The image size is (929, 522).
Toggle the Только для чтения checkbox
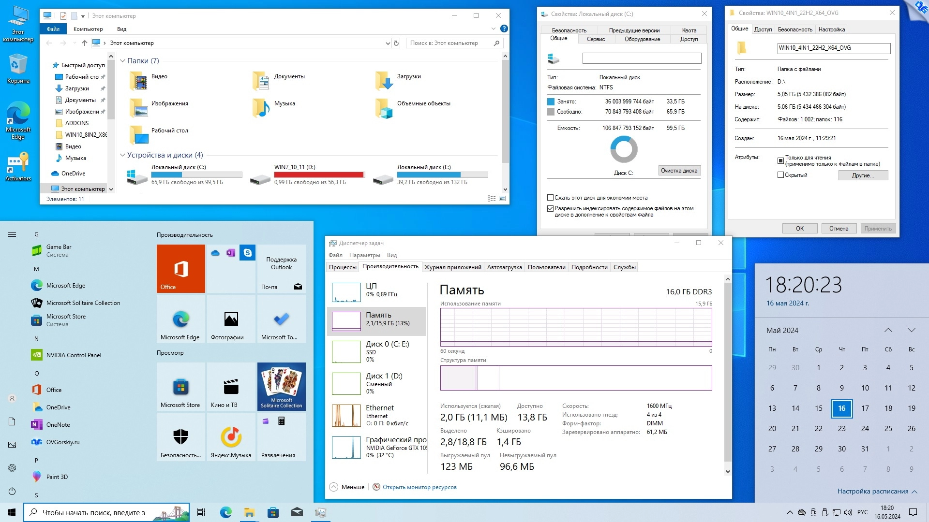780,160
